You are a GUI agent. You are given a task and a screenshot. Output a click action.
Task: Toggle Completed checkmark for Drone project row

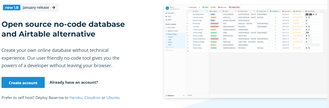275,45
